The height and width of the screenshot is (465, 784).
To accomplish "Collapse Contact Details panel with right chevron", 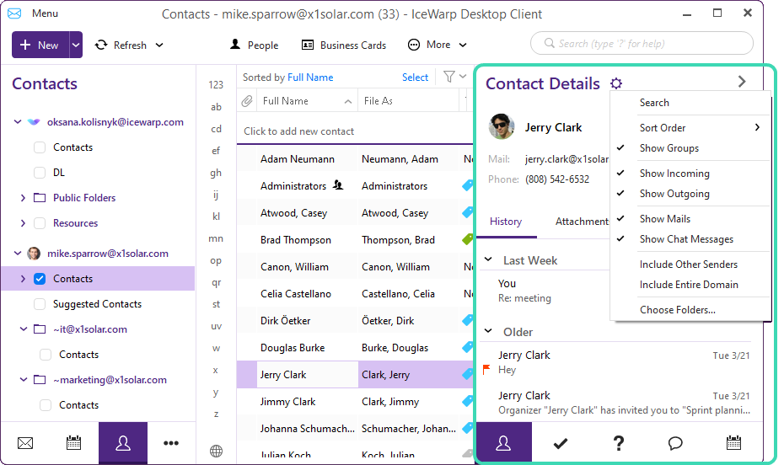I will [742, 82].
